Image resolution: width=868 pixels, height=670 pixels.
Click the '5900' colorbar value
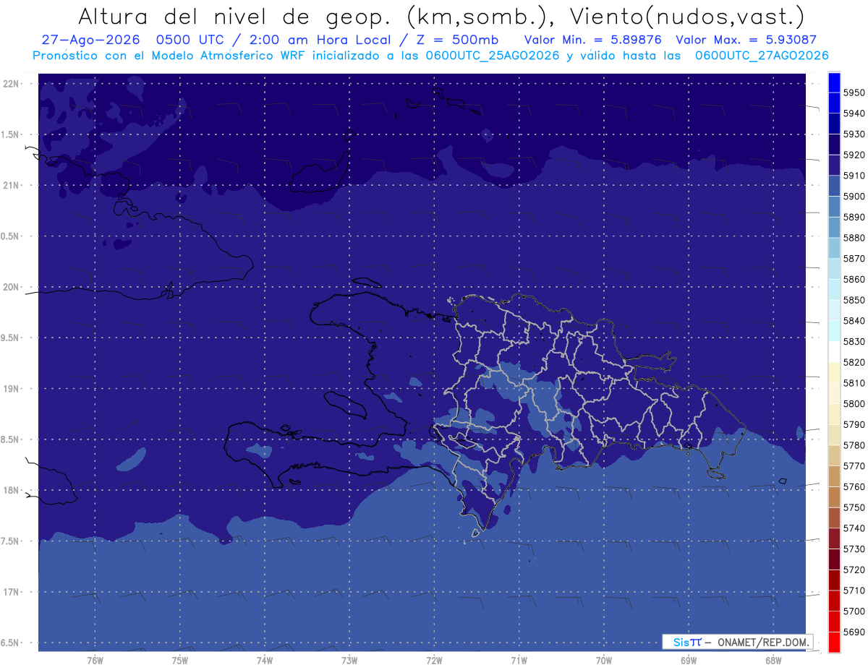coord(854,197)
